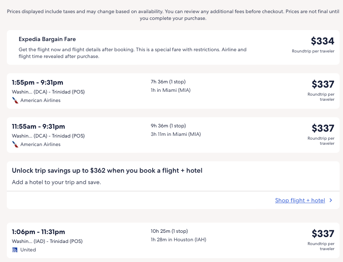Select the Expedia Bargain Fare heading

click(47, 39)
